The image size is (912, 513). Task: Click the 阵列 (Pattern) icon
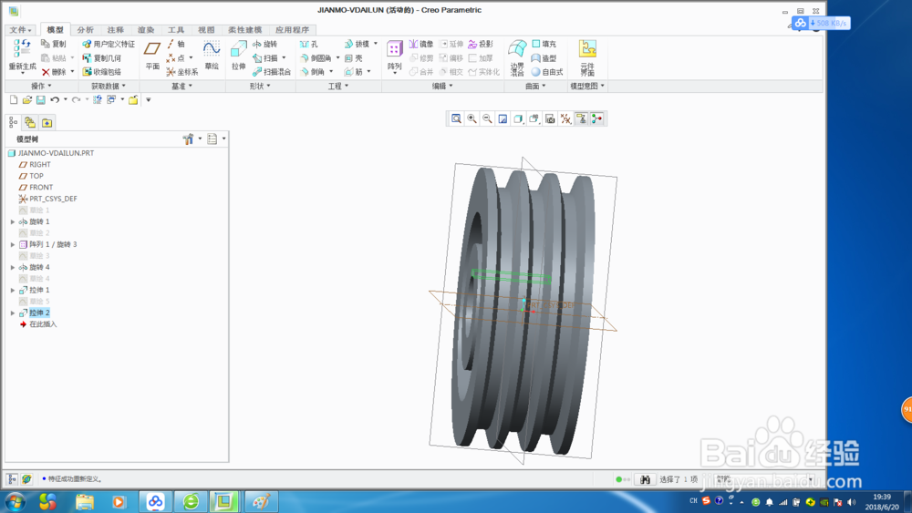pyautogui.click(x=395, y=48)
